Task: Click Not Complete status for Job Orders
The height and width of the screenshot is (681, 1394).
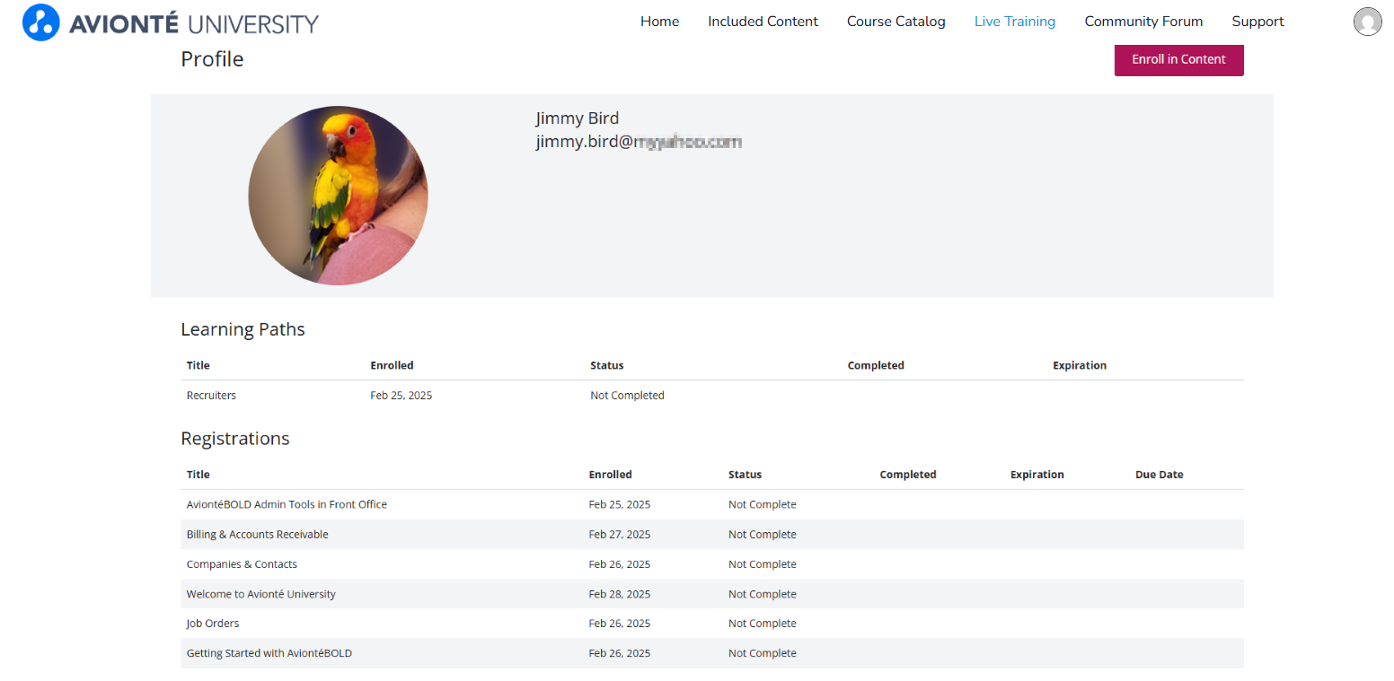Action: click(762, 624)
